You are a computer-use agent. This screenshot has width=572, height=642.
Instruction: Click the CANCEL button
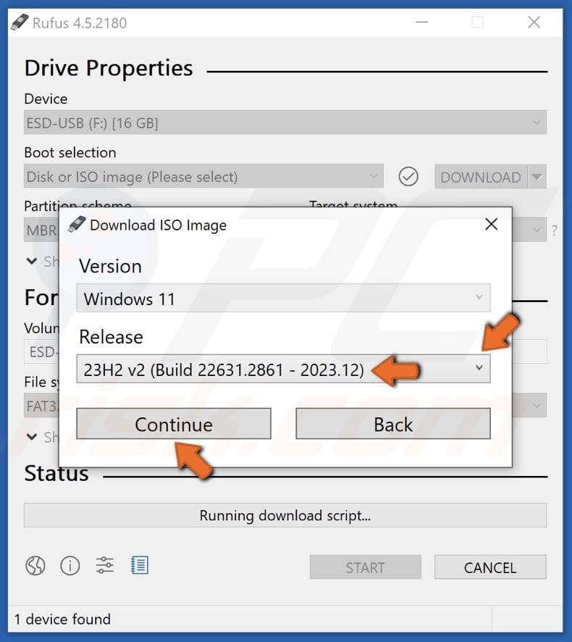pos(490,567)
